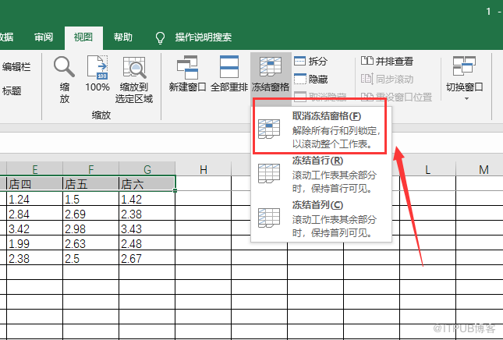The width and height of the screenshot is (503, 340).
Task: Toggle the Formula Bar (编辑栏) option
Action: coord(16,67)
